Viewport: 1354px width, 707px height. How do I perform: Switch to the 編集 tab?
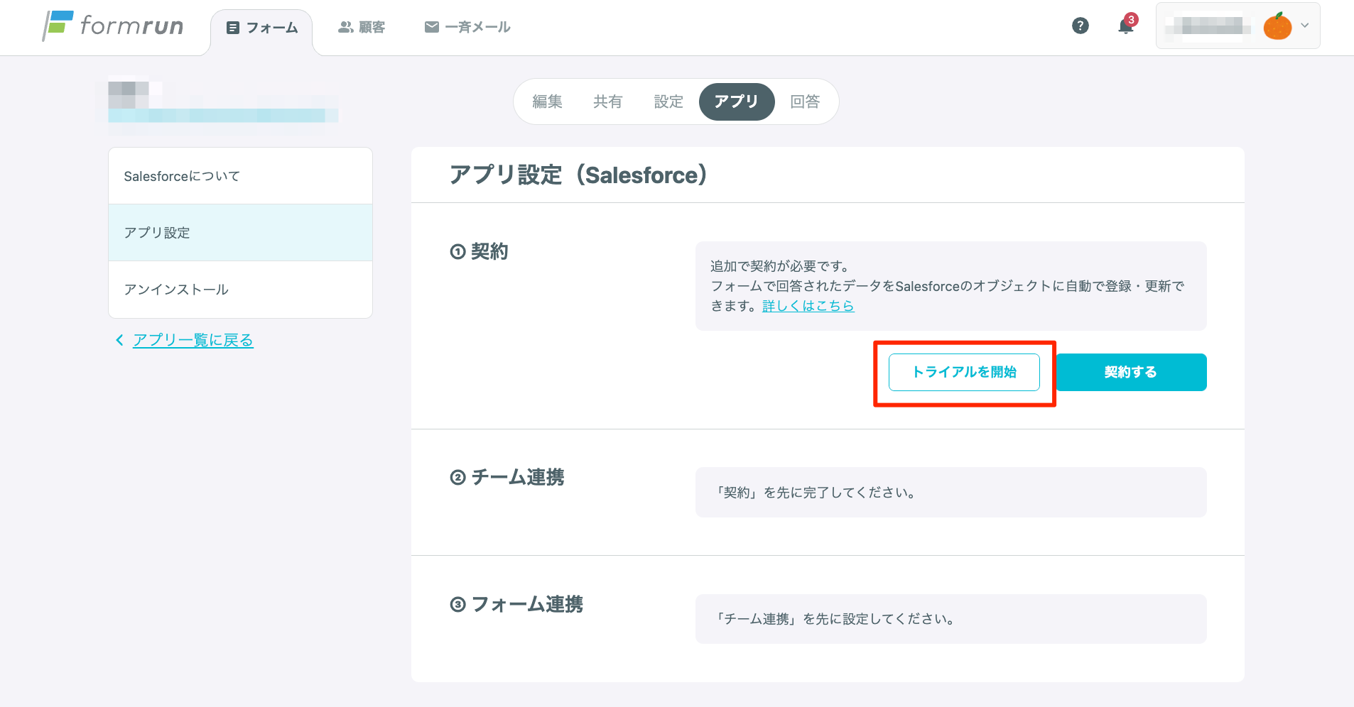click(x=547, y=102)
